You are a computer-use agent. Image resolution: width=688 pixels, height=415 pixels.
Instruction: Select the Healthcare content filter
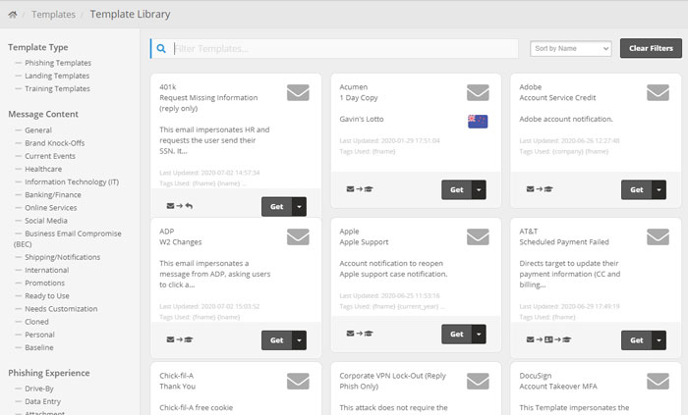pyautogui.click(x=45, y=169)
